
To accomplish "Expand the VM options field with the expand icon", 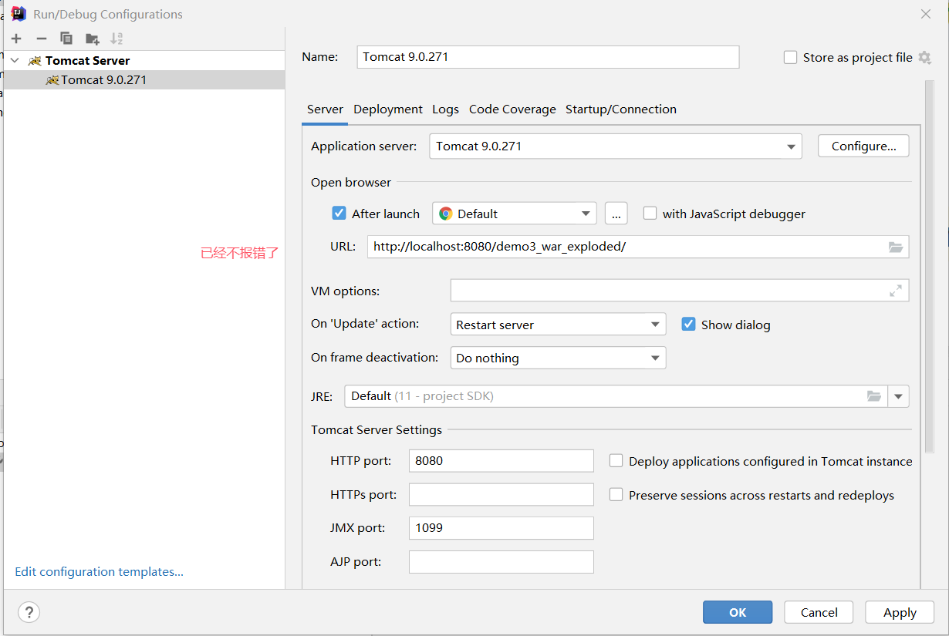I will click(x=895, y=291).
